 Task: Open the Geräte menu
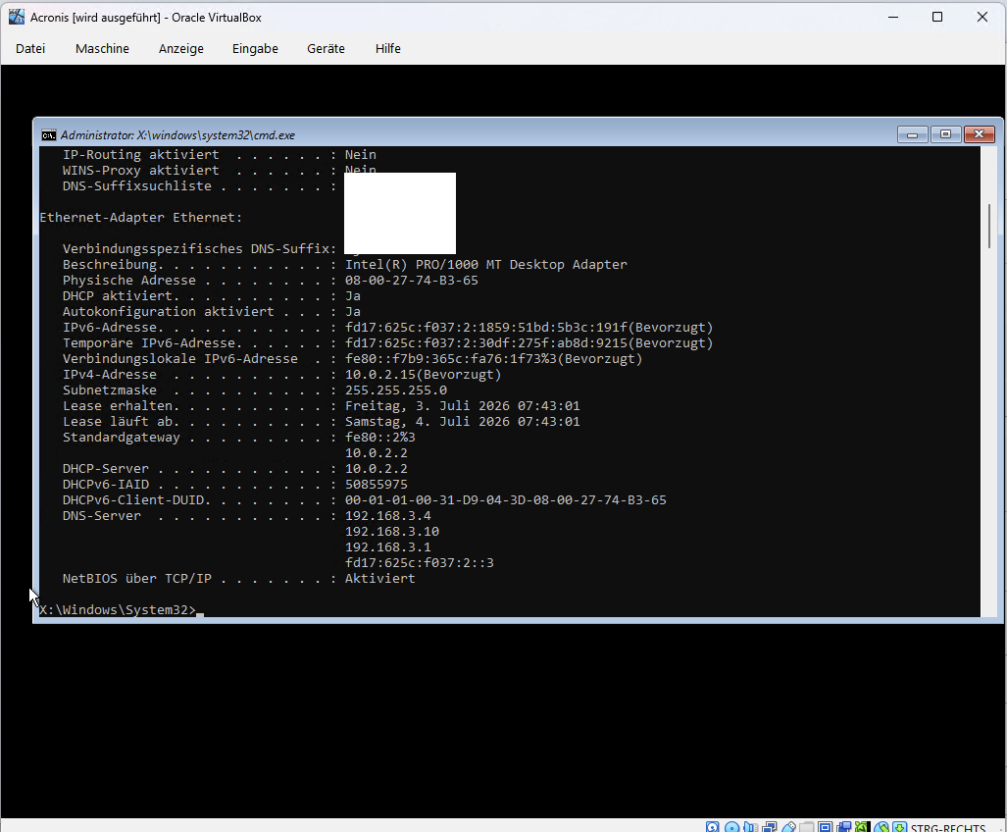tap(326, 48)
